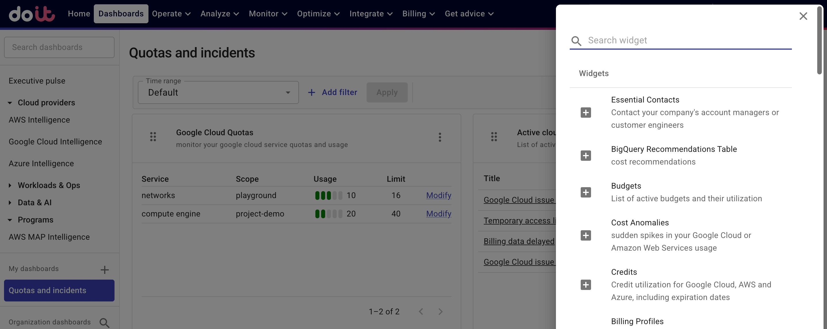Click Add filter button
The height and width of the screenshot is (329, 827).
[333, 92]
